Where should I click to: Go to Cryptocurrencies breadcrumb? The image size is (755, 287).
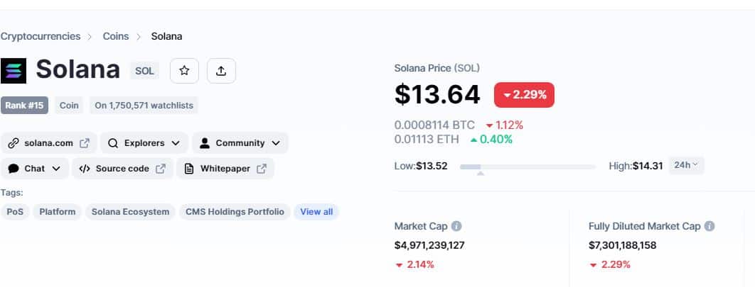[x=41, y=36]
